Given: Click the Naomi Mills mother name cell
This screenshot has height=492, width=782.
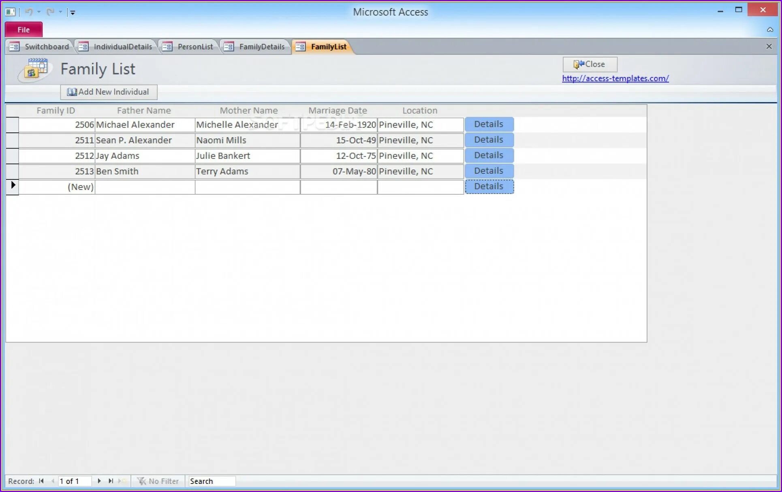Looking at the screenshot, I should point(247,140).
